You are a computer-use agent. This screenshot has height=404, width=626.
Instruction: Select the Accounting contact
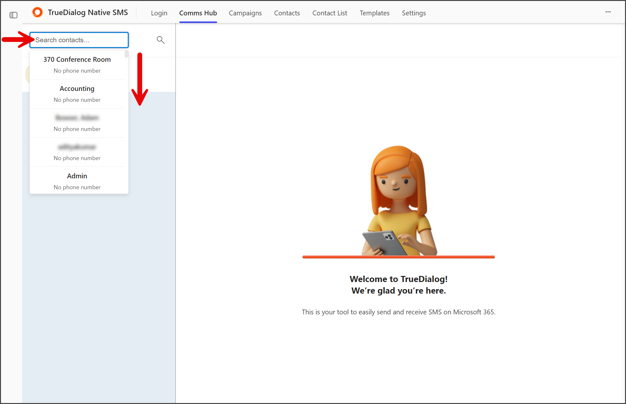(77, 94)
